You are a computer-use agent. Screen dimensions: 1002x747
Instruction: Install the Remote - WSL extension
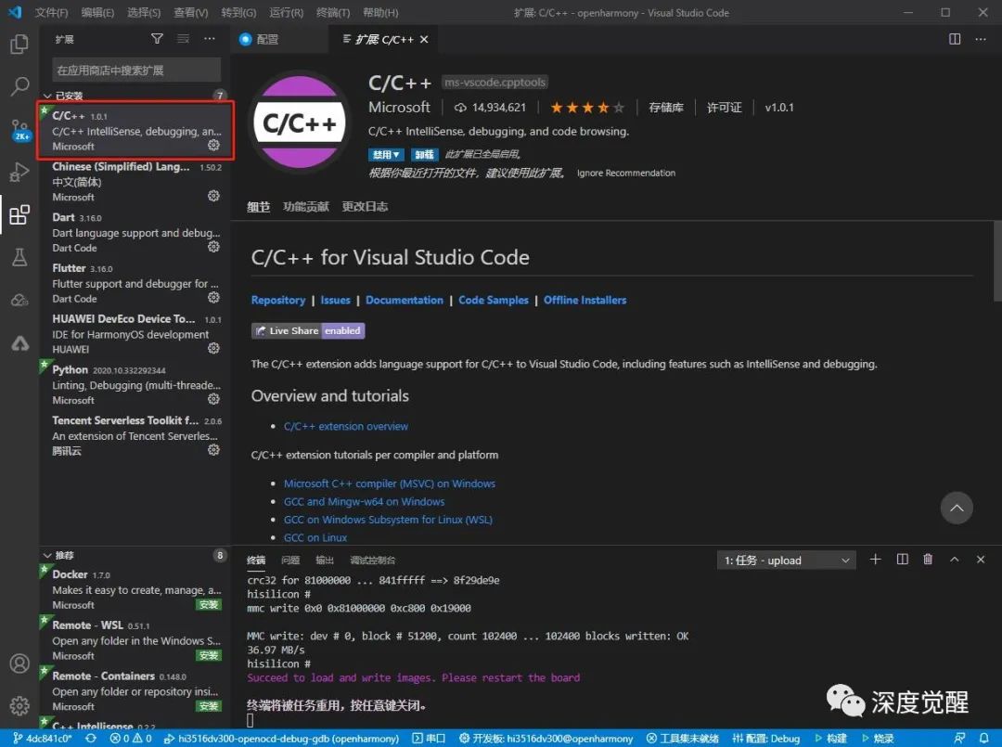point(209,655)
